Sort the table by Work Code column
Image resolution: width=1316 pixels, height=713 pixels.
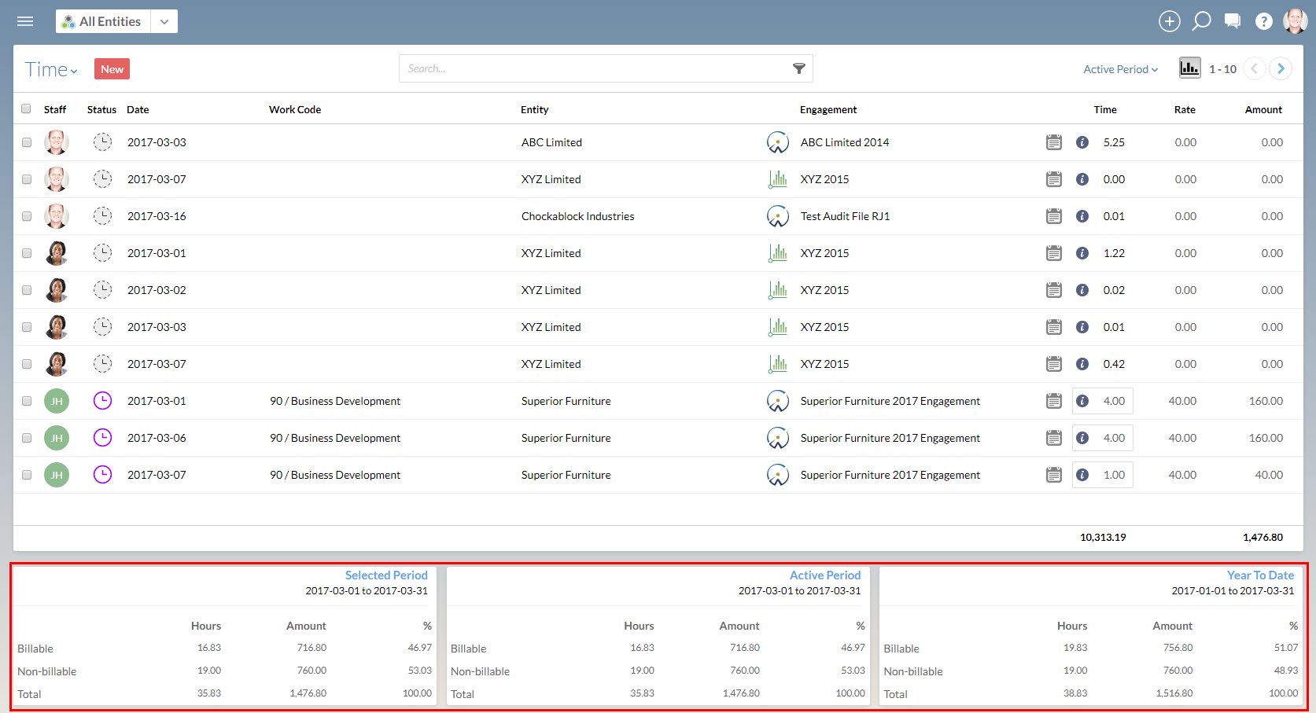295,110
